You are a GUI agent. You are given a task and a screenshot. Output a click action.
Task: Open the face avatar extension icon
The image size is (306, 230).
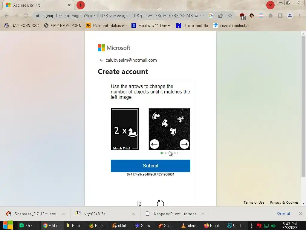coord(252,16)
